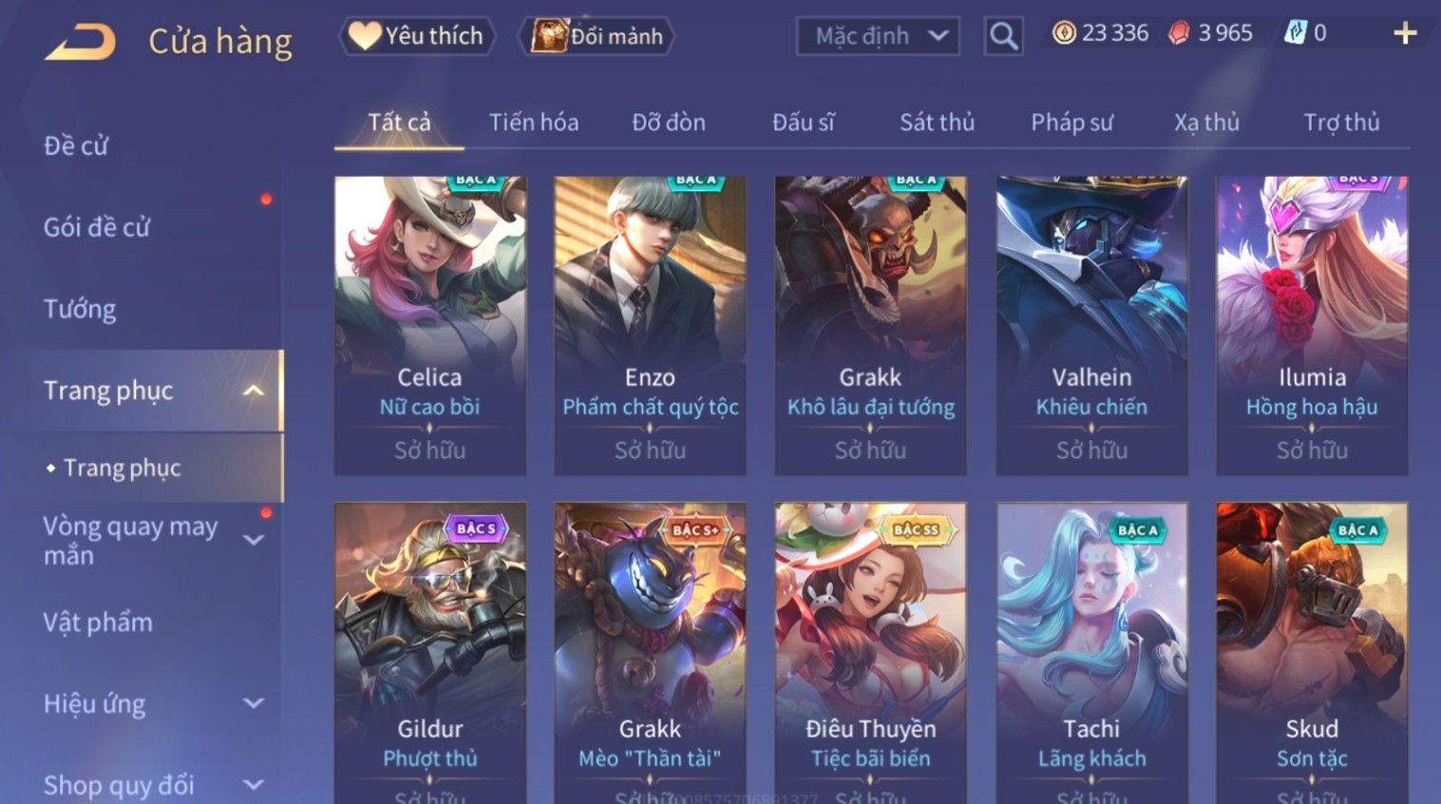Switch to the Sát thủ tab
1441x804 pixels.
[937, 123]
